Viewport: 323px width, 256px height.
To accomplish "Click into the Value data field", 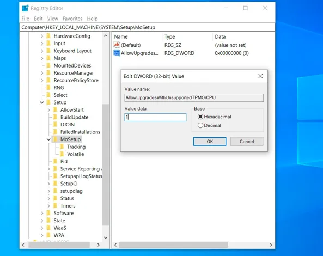I will (x=155, y=117).
